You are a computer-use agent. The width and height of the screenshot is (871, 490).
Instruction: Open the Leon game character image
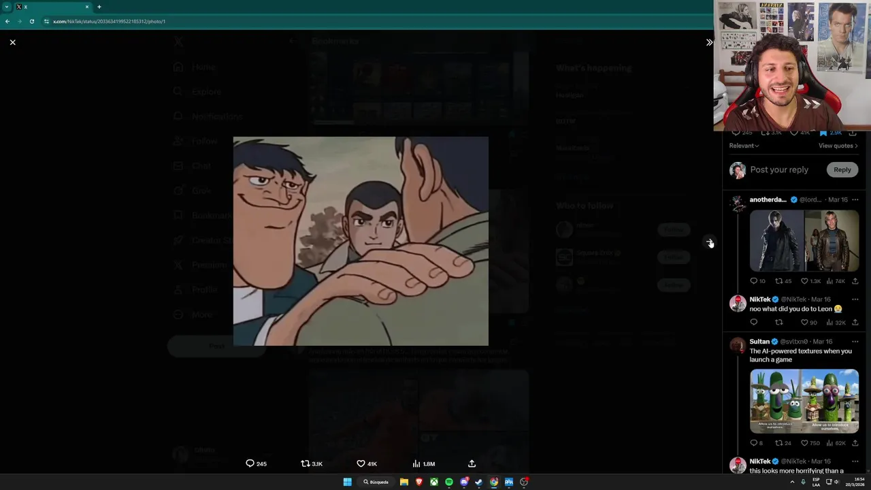776,241
